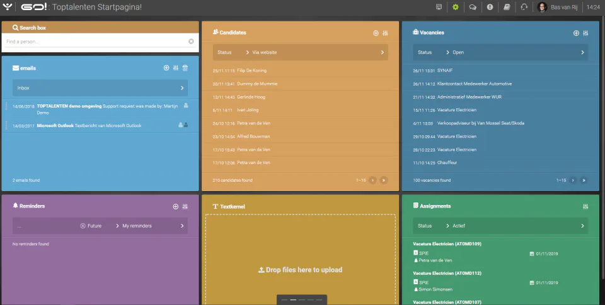Open the GO! logo home link

[x=34, y=7]
